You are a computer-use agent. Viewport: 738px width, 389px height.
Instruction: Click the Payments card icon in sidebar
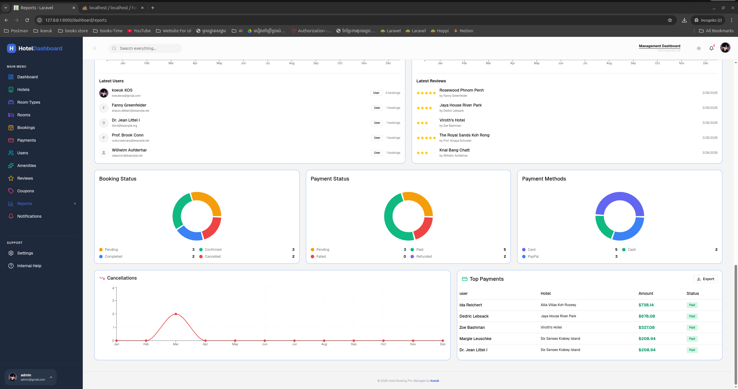[x=11, y=140]
